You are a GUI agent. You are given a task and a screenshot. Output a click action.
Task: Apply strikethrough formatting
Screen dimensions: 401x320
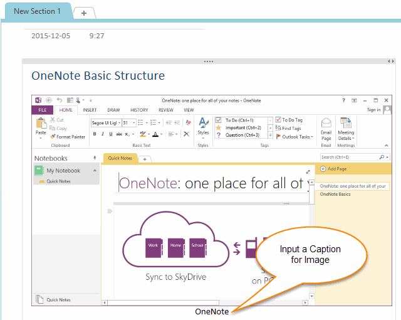click(119, 134)
